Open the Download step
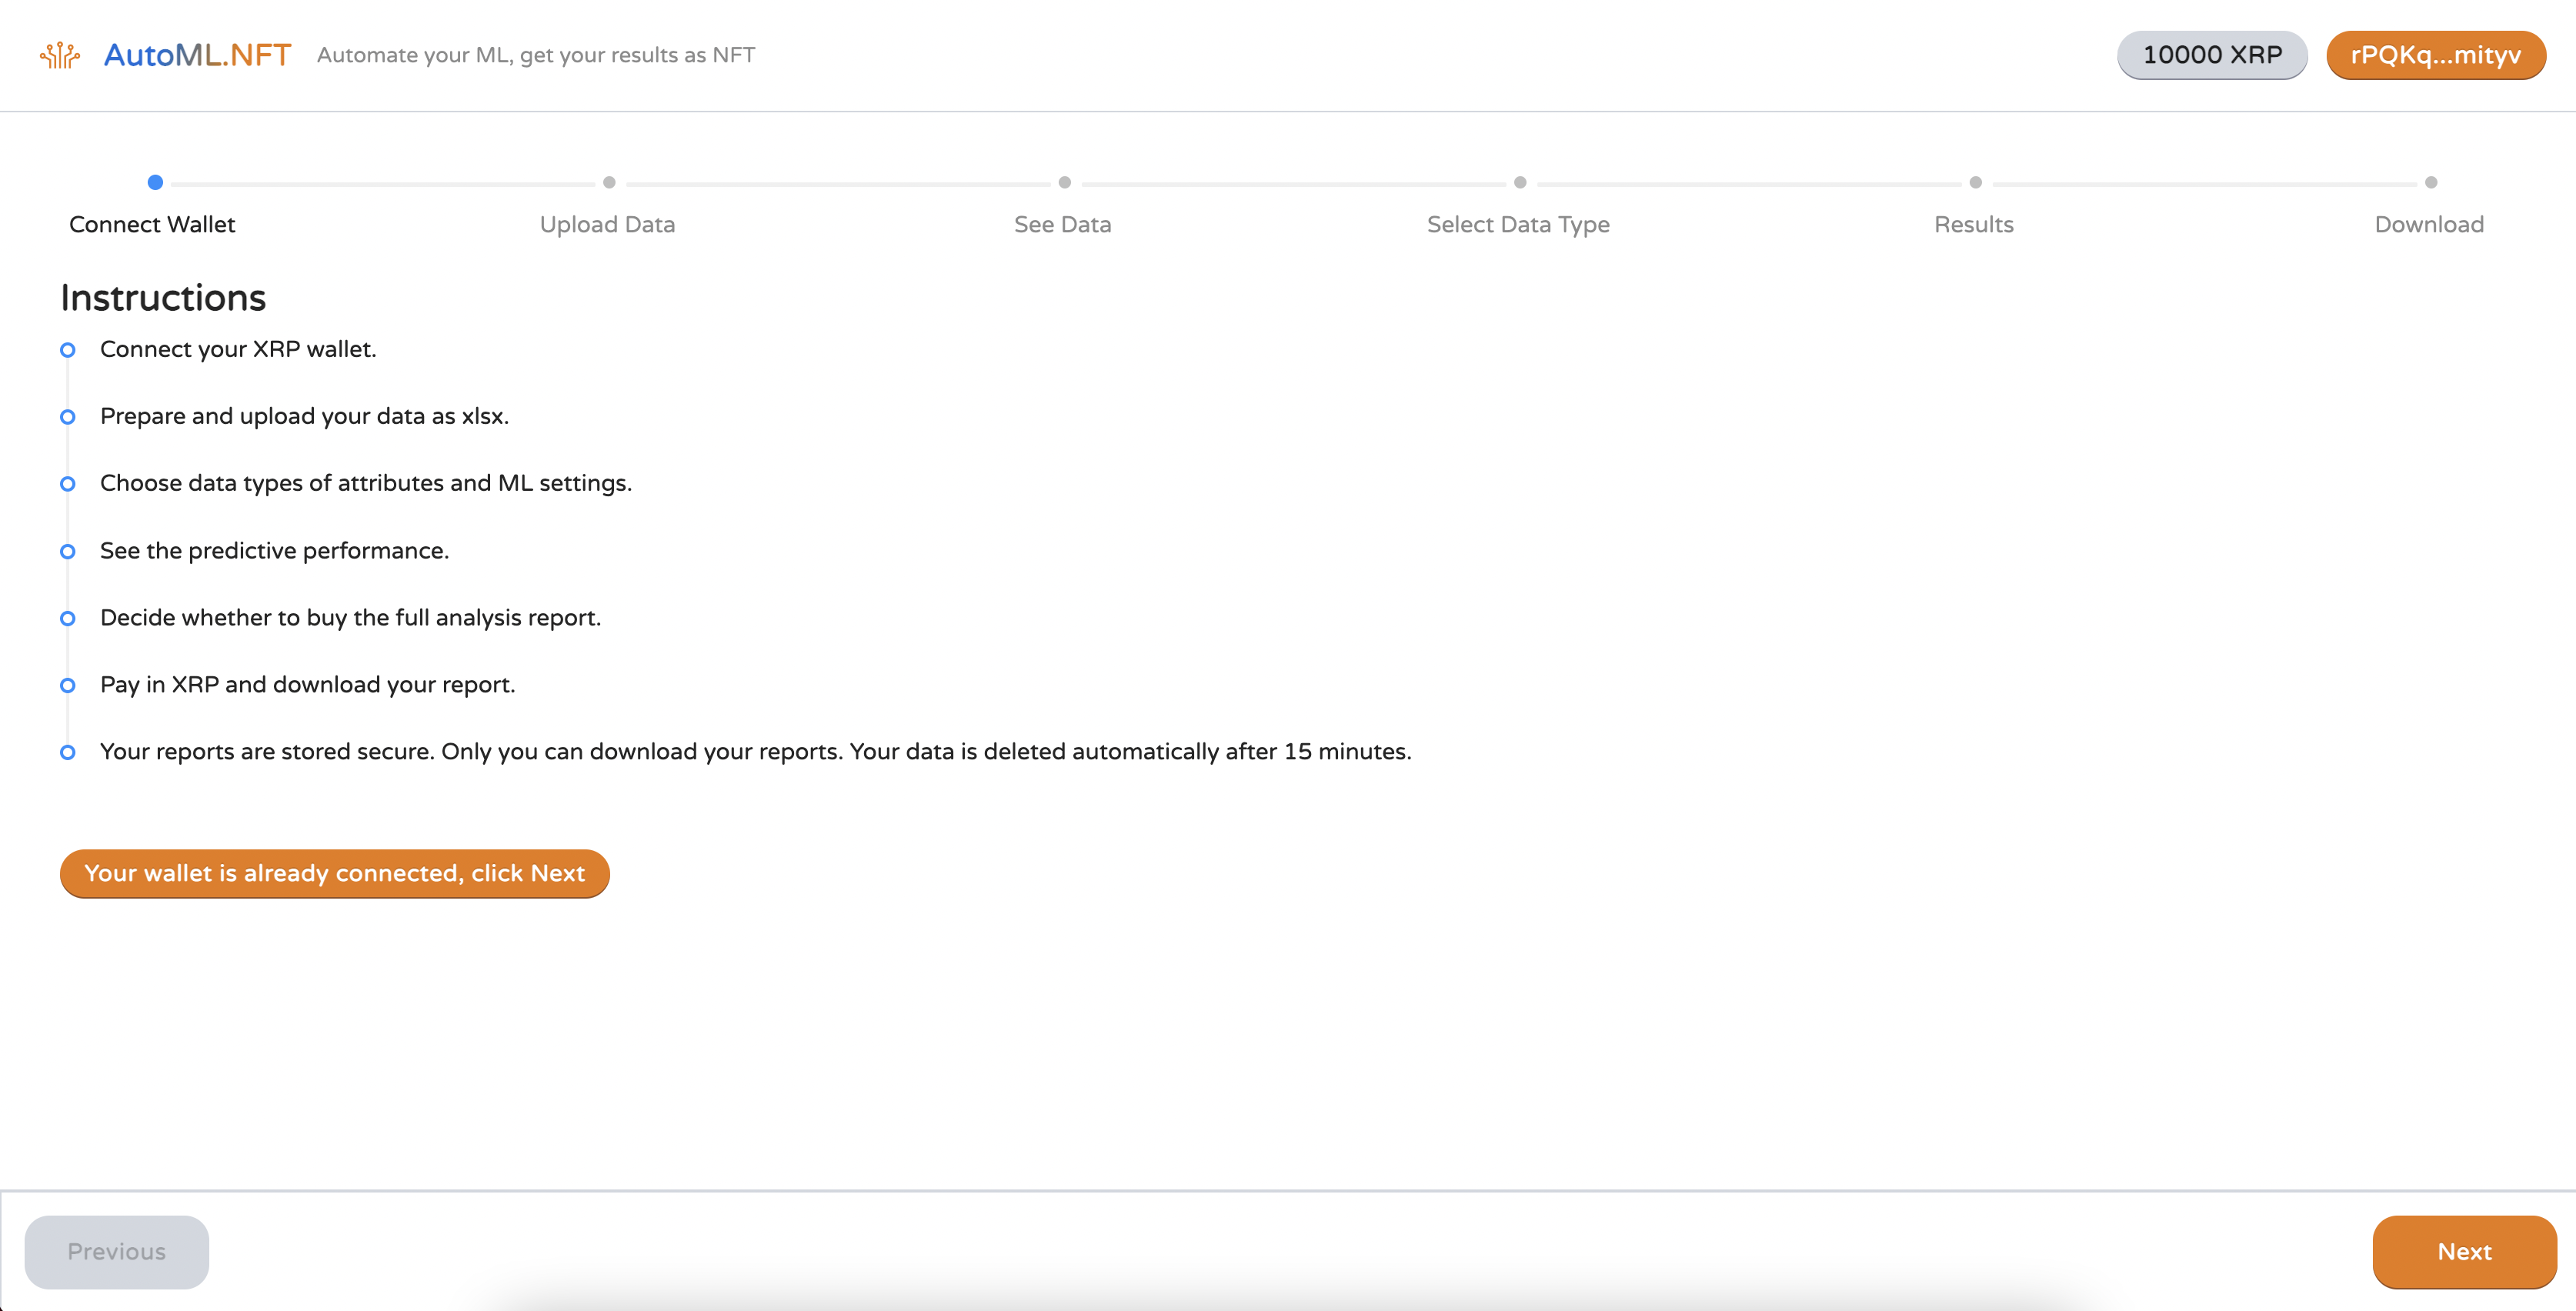 tap(2428, 224)
